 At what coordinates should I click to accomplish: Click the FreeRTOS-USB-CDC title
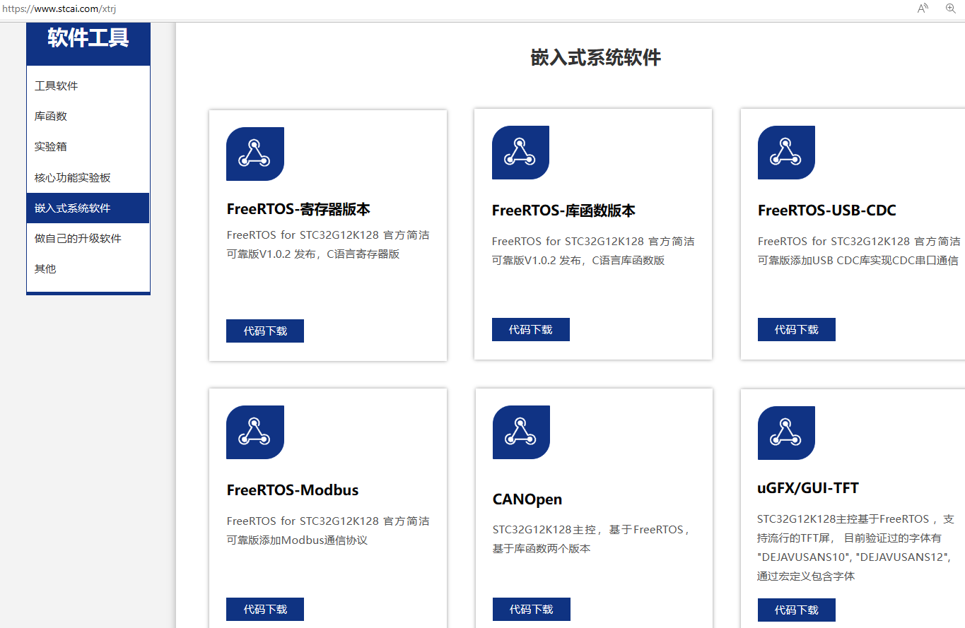click(827, 211)
